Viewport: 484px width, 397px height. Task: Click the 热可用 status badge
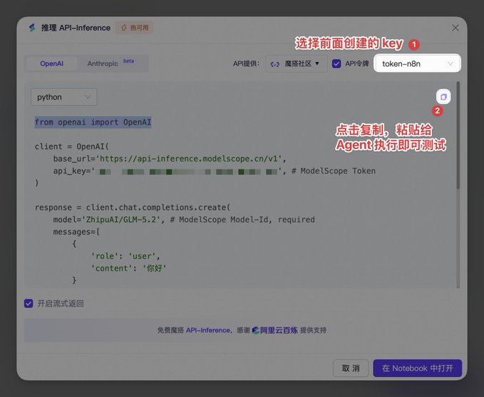[135, 28]
